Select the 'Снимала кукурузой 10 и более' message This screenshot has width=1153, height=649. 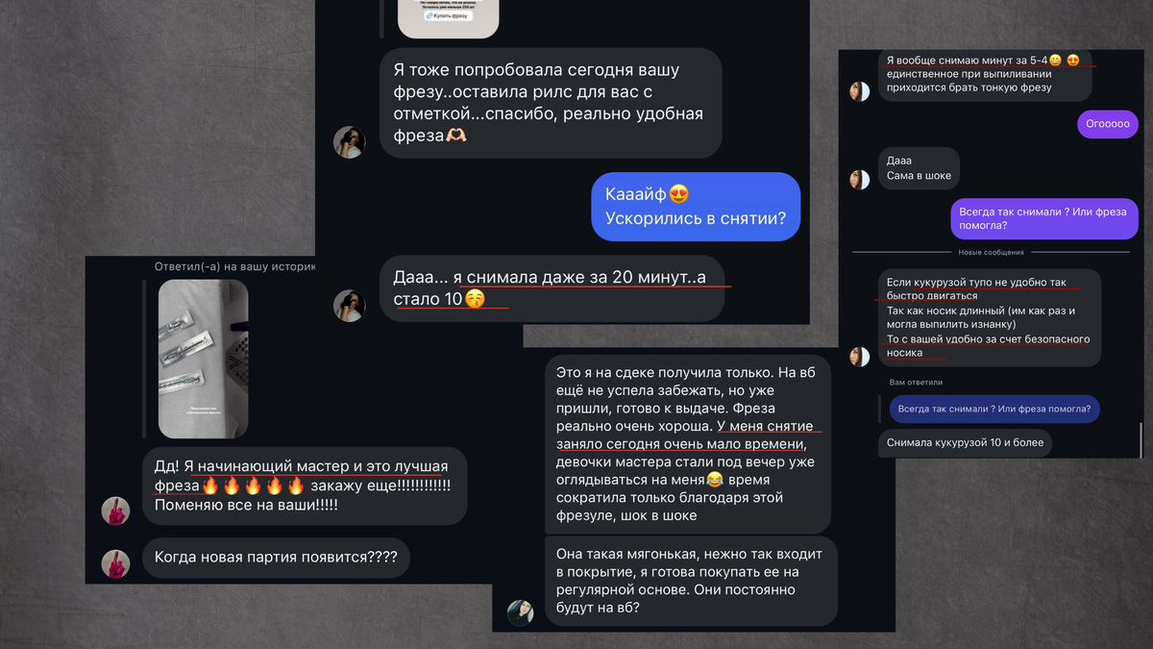pos(966,442)
